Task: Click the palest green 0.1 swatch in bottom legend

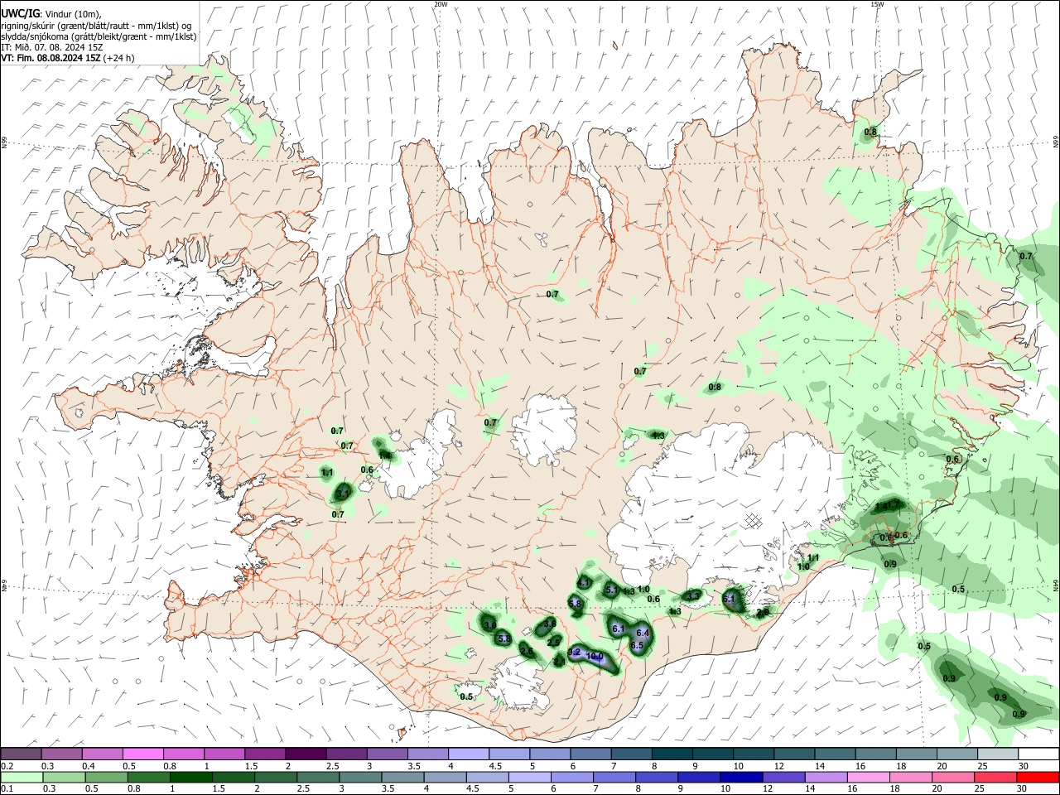Action: (x=22, y=777)
